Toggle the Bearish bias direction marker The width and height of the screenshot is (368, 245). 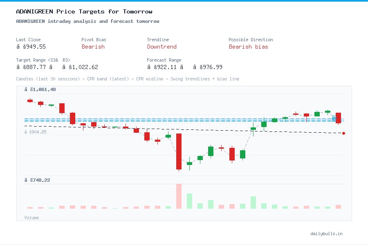(x=249, y=47)
